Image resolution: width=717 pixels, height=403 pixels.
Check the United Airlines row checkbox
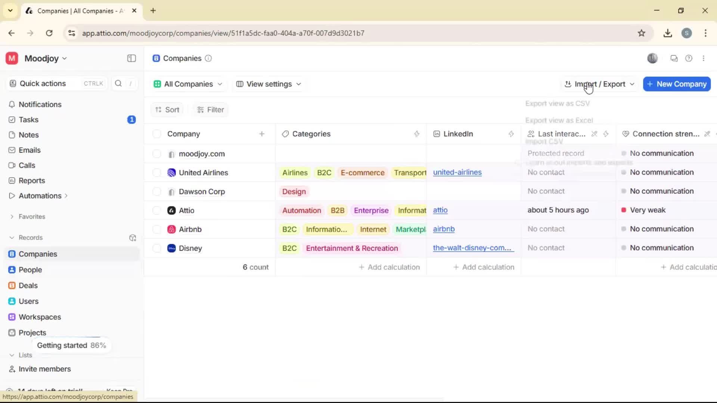click(156, 172)
